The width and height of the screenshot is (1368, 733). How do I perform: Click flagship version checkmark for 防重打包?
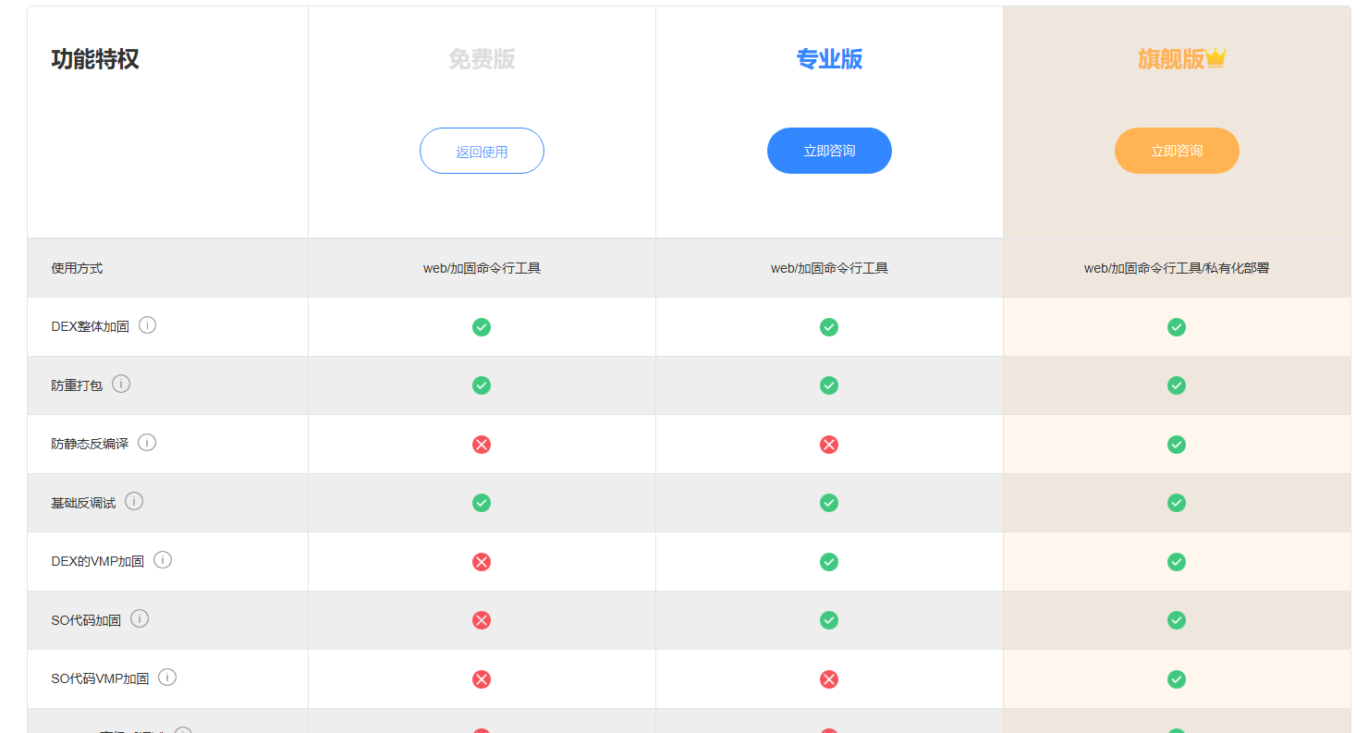(x=1177, y=385)
